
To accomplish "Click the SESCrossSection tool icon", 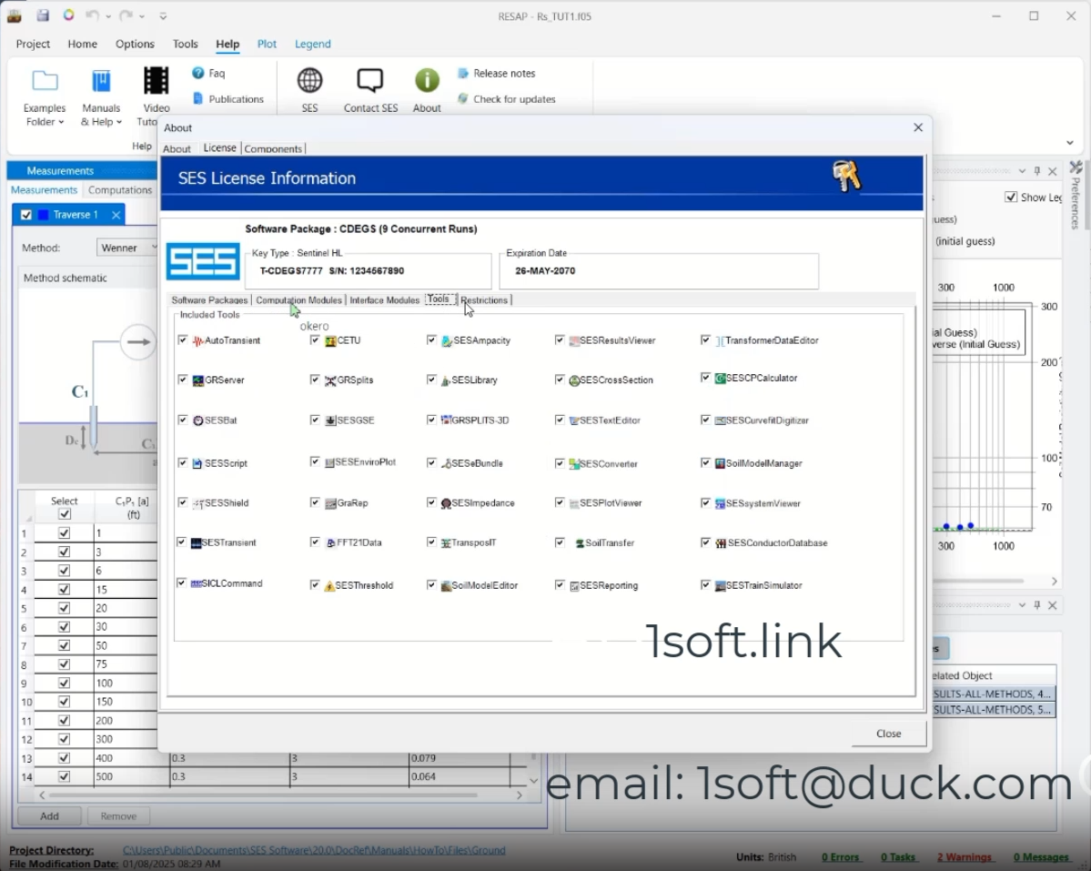I will (x=574, y=380).
